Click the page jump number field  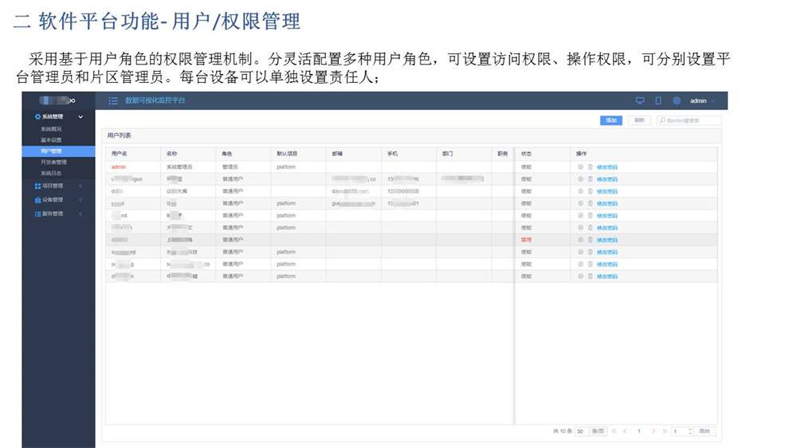(679, 431)
